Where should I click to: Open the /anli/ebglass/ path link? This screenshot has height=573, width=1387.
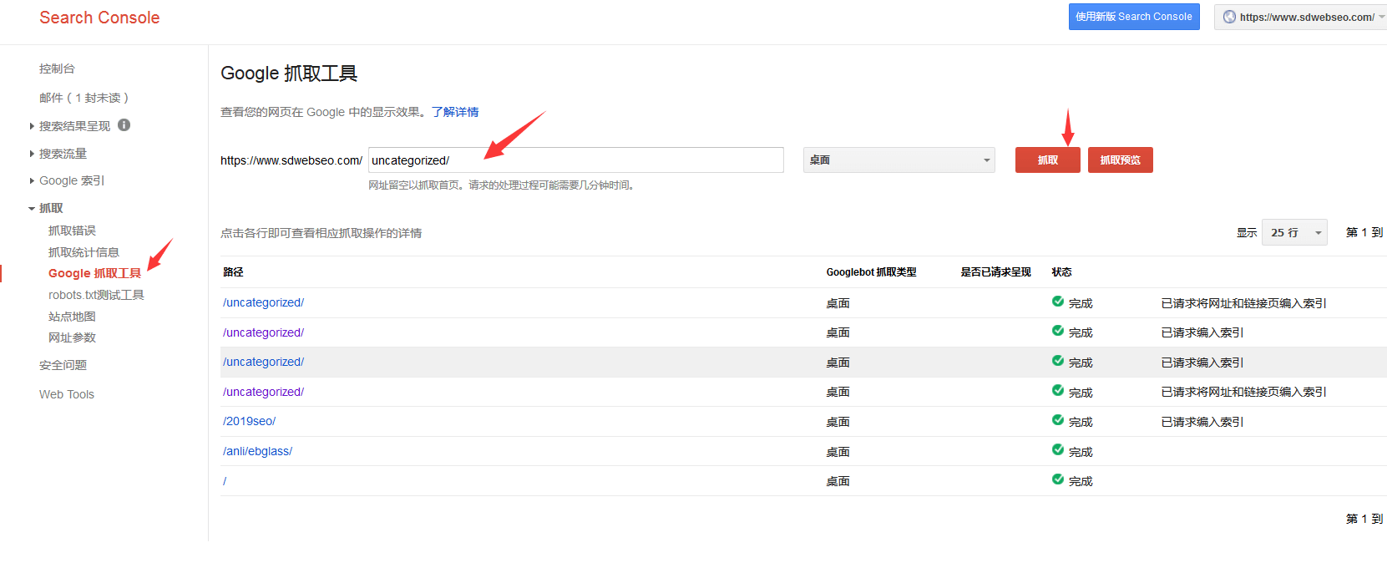257,451
